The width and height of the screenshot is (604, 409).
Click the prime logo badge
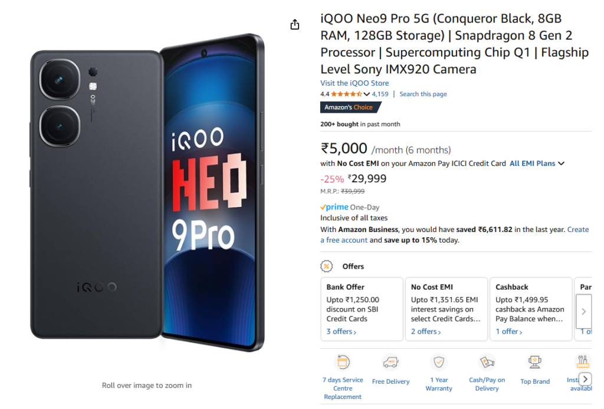(x=334, y=207)
